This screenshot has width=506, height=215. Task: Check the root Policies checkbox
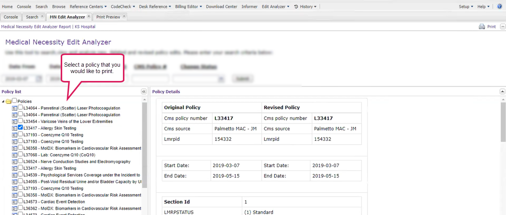14,101
